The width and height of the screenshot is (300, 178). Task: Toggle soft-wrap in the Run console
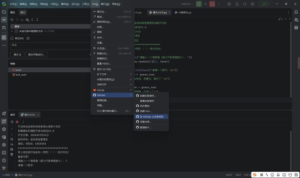click(12, 139)
